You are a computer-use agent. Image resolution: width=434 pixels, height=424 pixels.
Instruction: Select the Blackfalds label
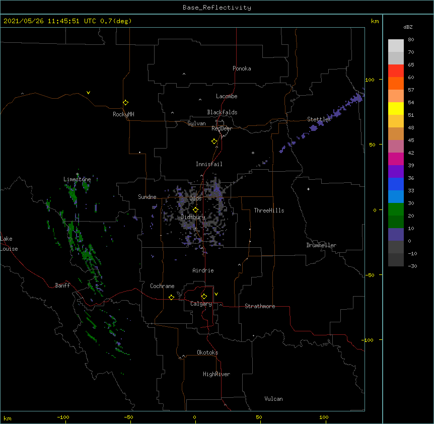[x=222, y=112]
